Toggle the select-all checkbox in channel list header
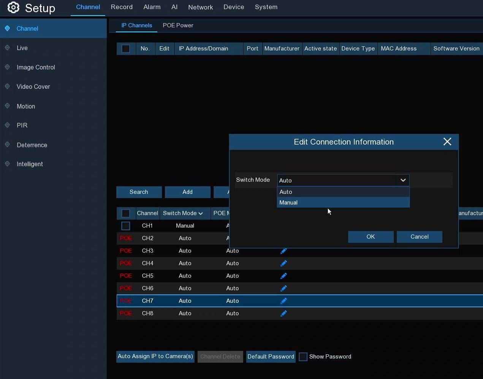The image size is (483, 379). pyautogui.click(x=126, y=213)
